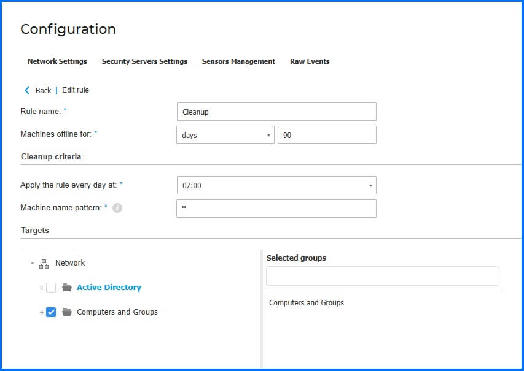This screenshot has width=524, height=371.
Task: Expand the Active Directory tree node
Action: click(x=42, y=288)
